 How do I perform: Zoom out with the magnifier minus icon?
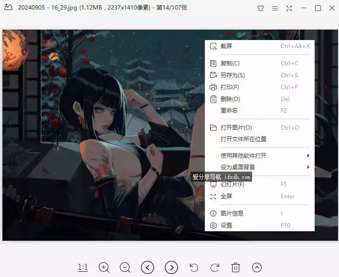tap(125, 267)
